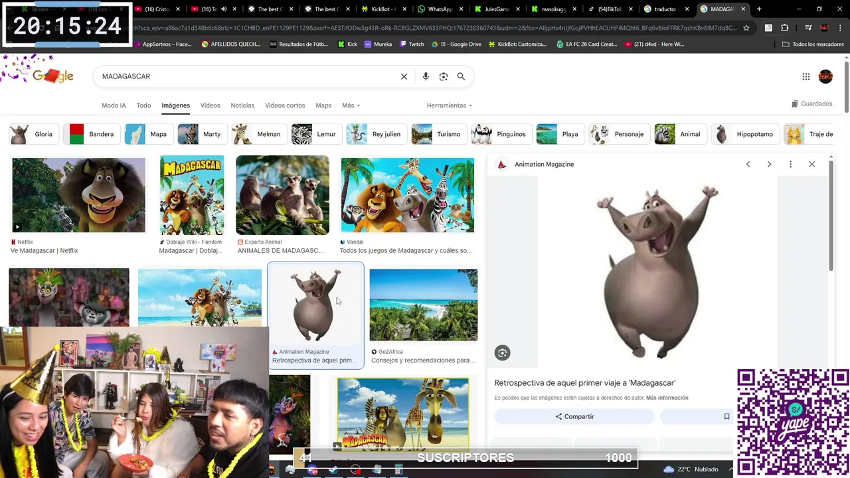Viewport: 850px width, 478px height.
Task: Open the Kick bookmark
Action: click(x=347, y=44)
